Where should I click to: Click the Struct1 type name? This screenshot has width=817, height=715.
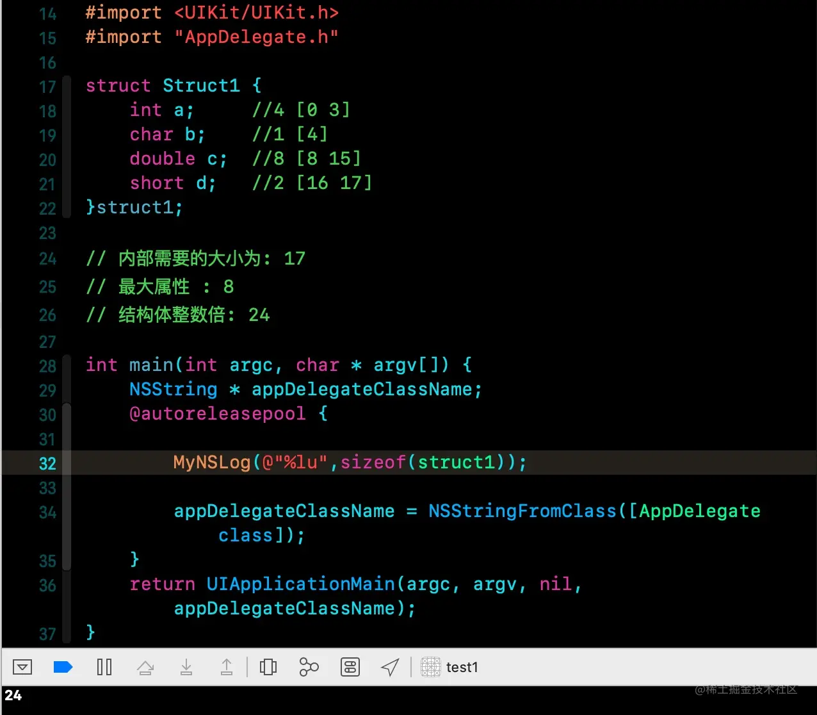(201, 86)
